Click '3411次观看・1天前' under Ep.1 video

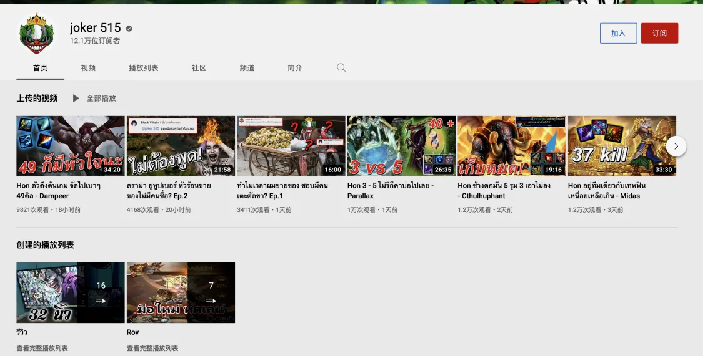pos(264,209)
